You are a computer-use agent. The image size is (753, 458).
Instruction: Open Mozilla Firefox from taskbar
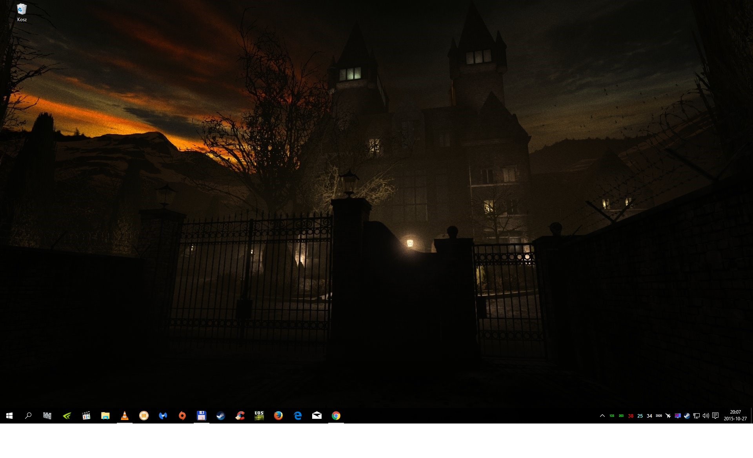278,416
